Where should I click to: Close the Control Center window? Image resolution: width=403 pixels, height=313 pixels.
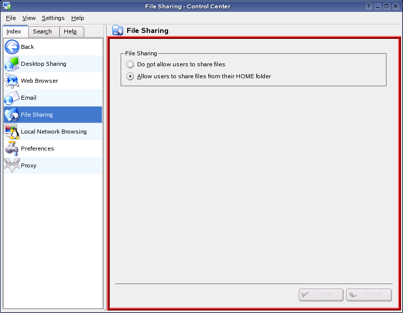(396, 6)
